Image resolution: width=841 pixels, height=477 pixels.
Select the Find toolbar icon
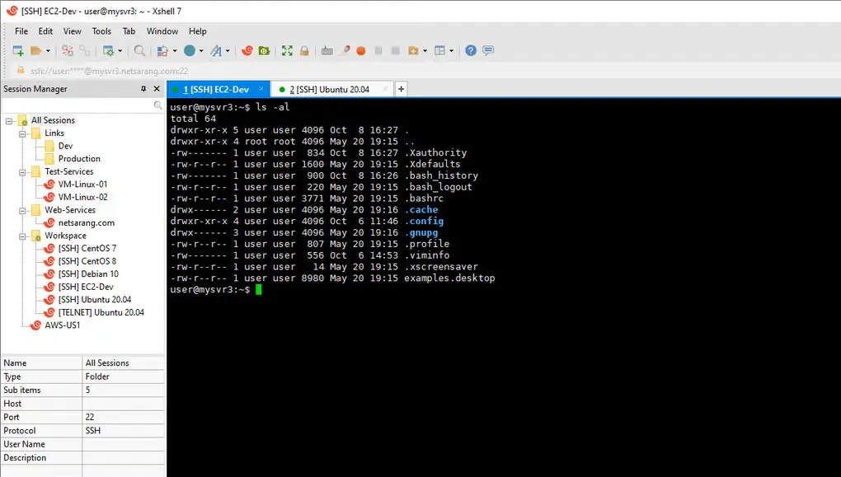click(x=140, y=50)
